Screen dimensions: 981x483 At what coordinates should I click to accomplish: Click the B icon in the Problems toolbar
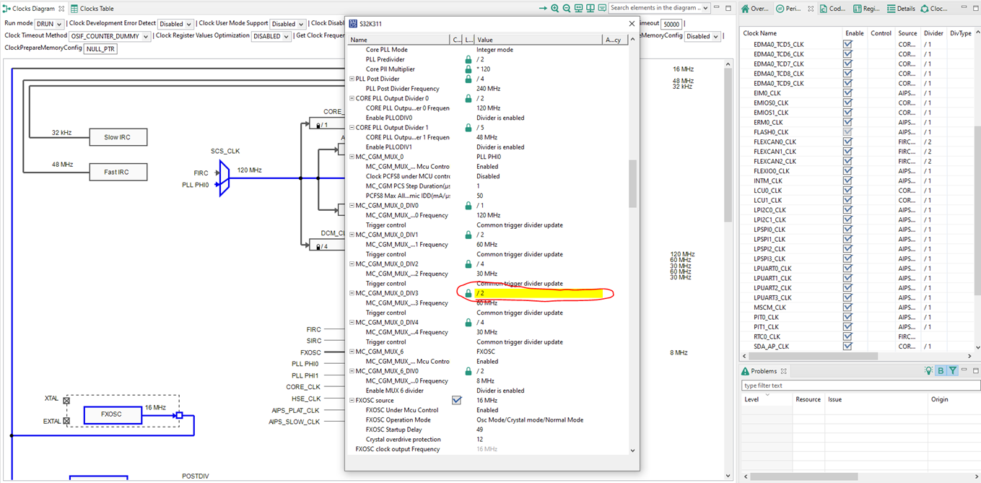(x=941, y=370)
